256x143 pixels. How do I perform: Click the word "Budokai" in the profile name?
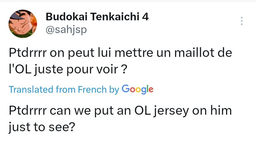pos(62,16)
